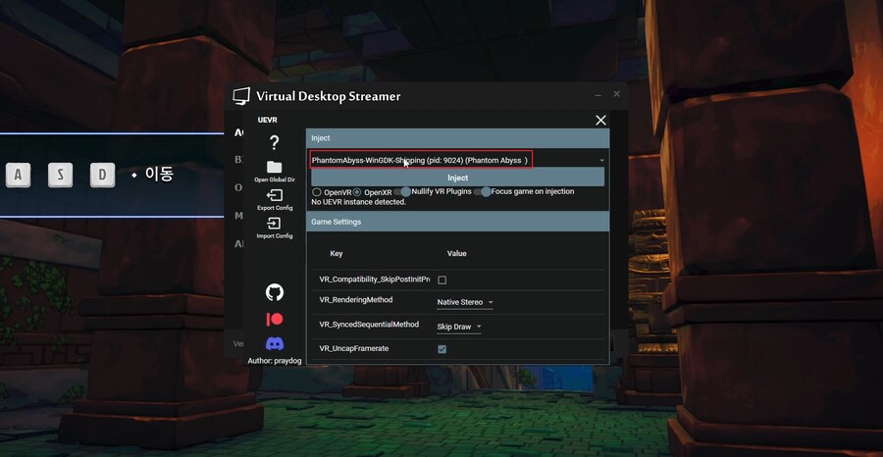
Task: Close the UEVR window with X
Action: point(600,121)
